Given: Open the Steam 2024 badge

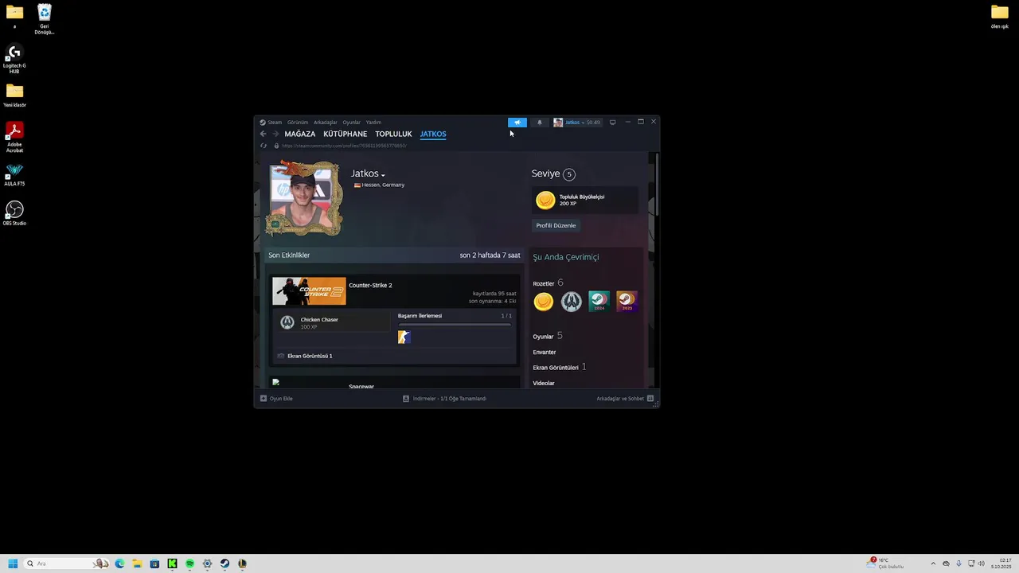Looking at the screenshot, I should click(599, 302).
